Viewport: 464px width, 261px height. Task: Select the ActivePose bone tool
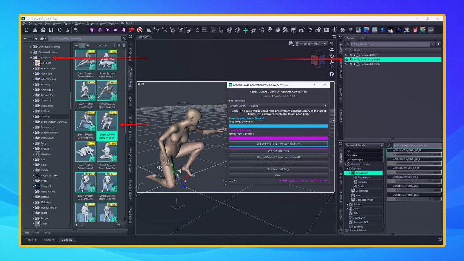262,30
